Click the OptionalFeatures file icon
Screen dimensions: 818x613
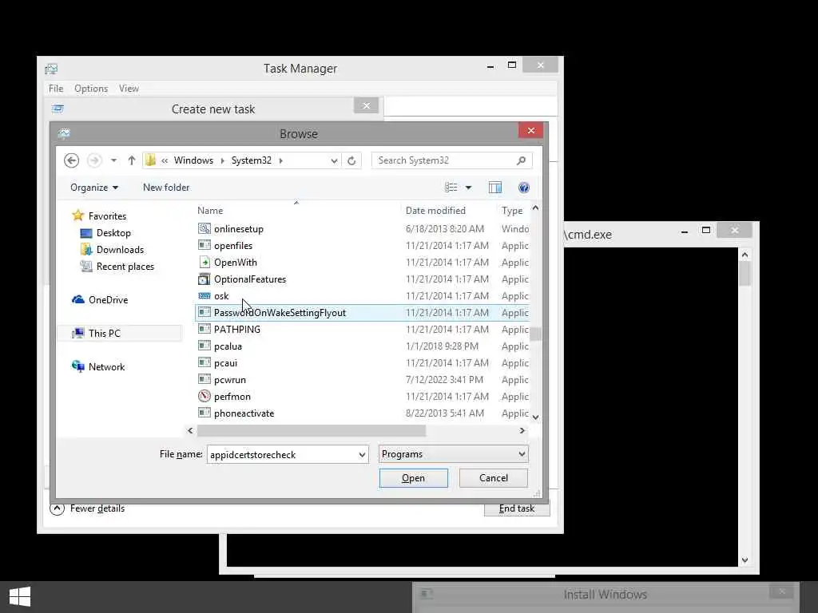tap(204, 279)
